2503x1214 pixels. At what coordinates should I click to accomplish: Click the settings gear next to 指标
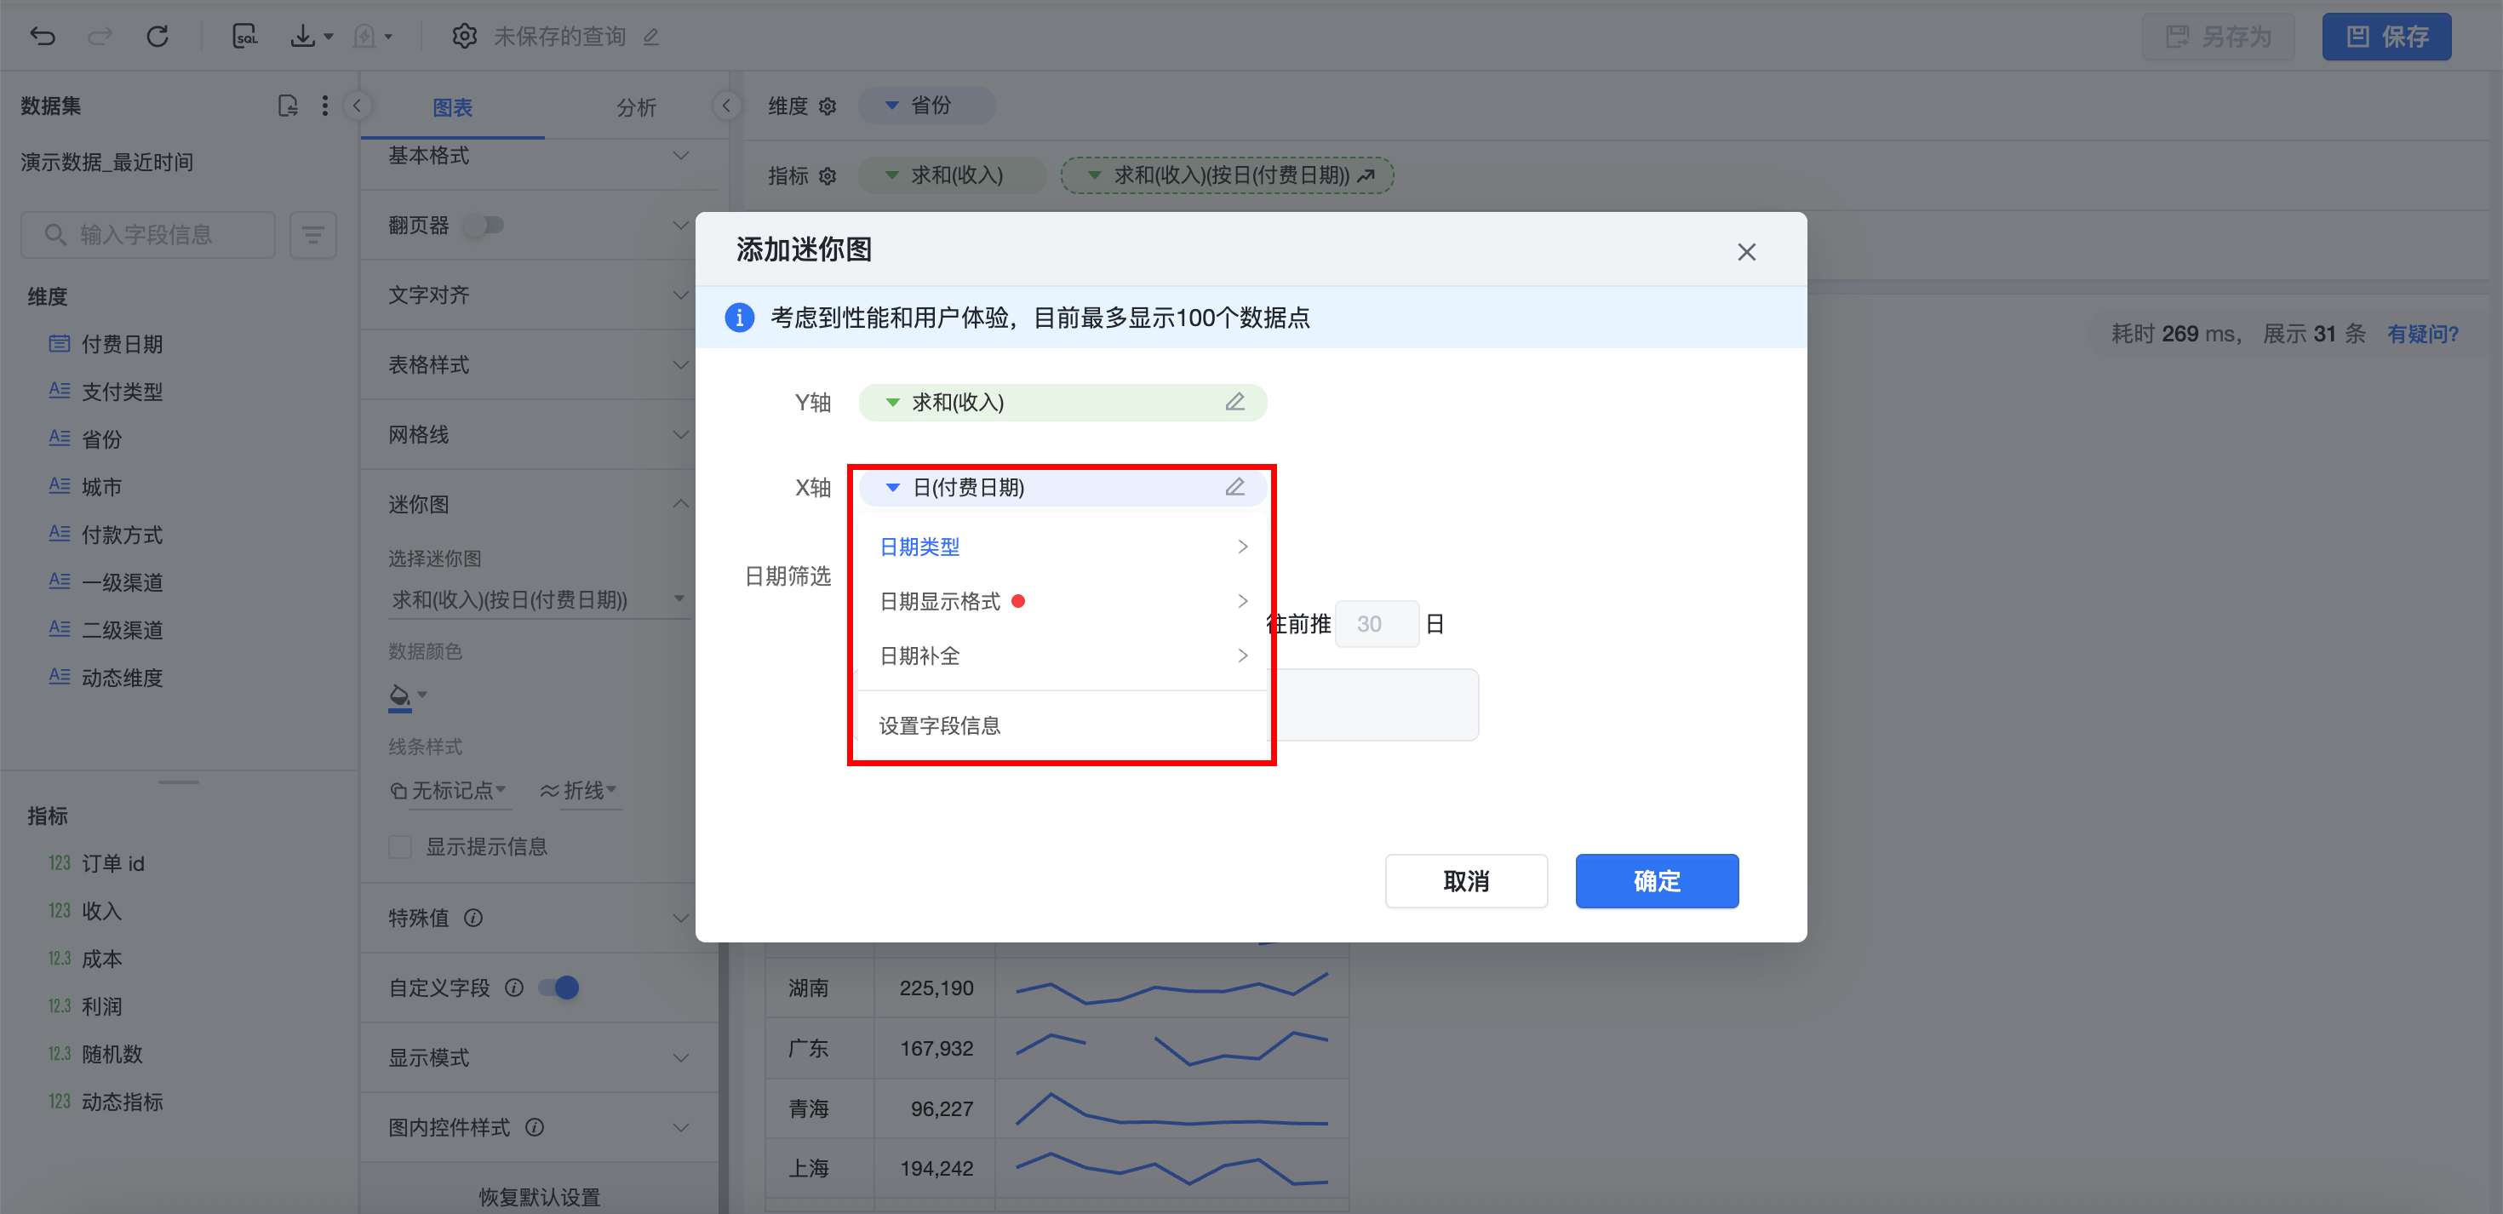tap(828, 176)
